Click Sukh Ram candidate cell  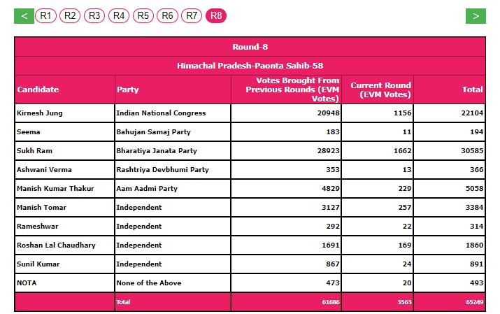point(34,150)
